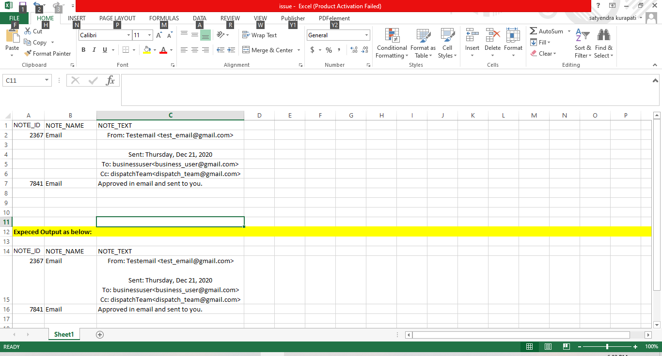Select column C header
The height and width of the screenshot is (356, 662).
pyautogui.click(x=170, y=115)
